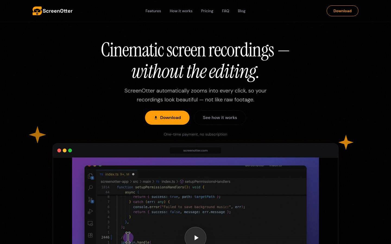Image resolution: width=391 pixels, height=244 pixels.
Task: Click the unsaved dot on index.ts tab
Action: coord(133,174)
